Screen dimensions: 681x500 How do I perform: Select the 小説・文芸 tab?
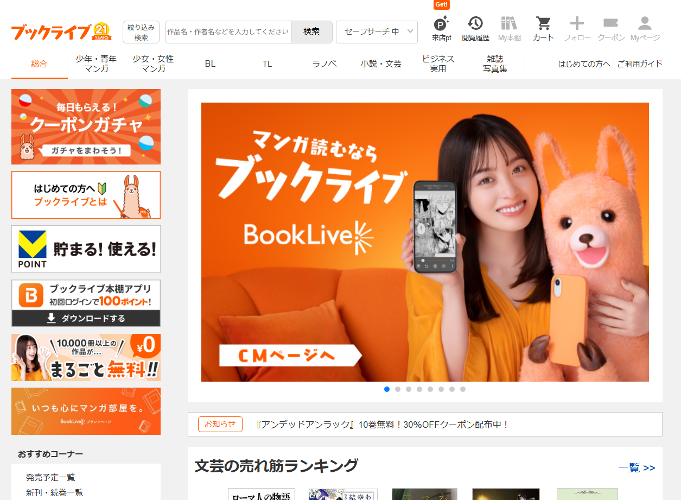381,64
